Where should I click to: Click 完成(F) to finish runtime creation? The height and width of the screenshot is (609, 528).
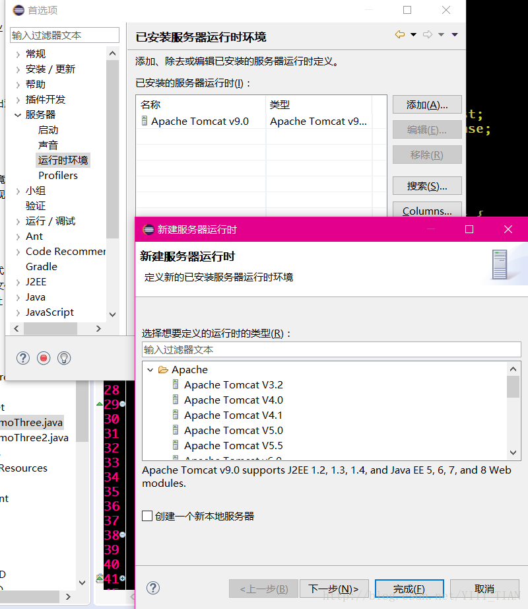[409, 589]
